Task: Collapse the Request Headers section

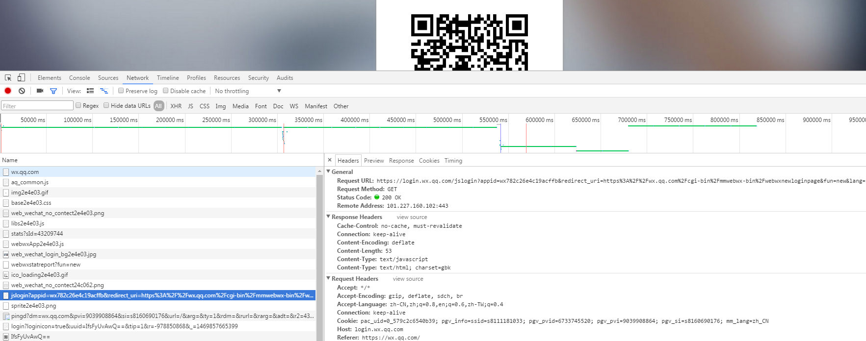Action: coord(328,278)
